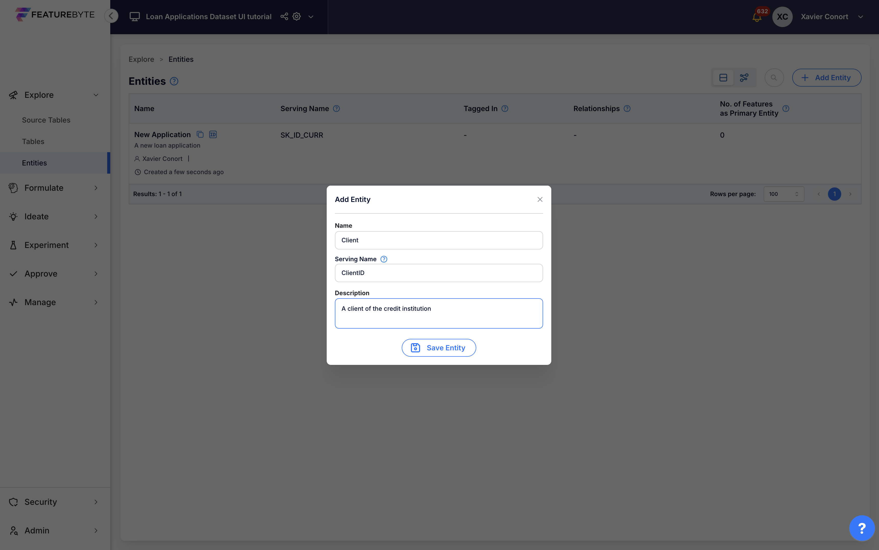
Task: Click the Approve checkmark icon
Action: (x=14, y=273)
